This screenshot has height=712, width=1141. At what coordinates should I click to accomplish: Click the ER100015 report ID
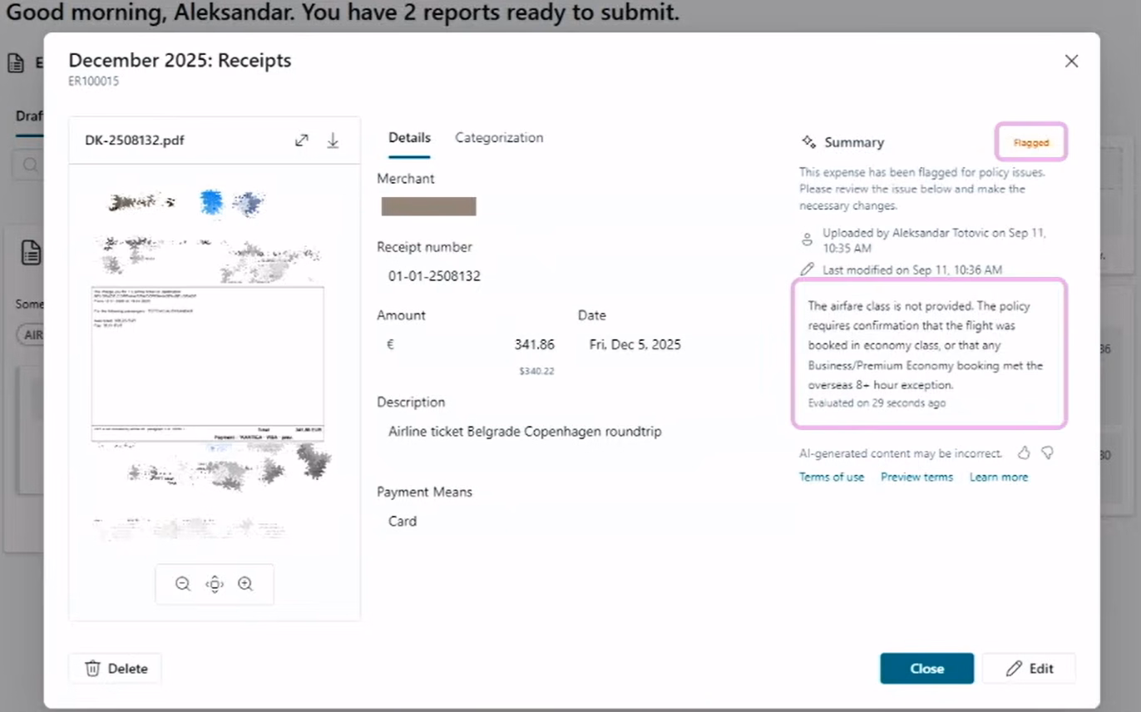(93, 82)
